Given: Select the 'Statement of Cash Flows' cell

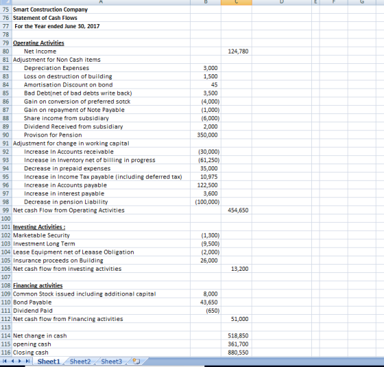Looking at the screenshot, I should click(x=101, y=18).
